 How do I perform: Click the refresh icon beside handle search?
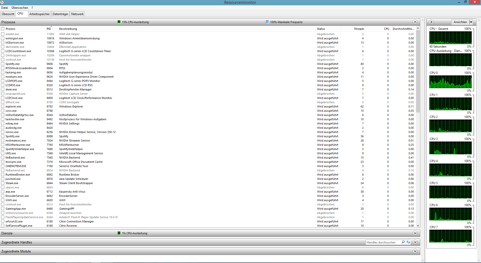click(x=408, y=242)
